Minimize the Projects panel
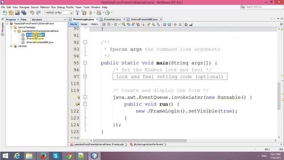The width and height of the screenshot is (284, 160). [x=65, y=20]
